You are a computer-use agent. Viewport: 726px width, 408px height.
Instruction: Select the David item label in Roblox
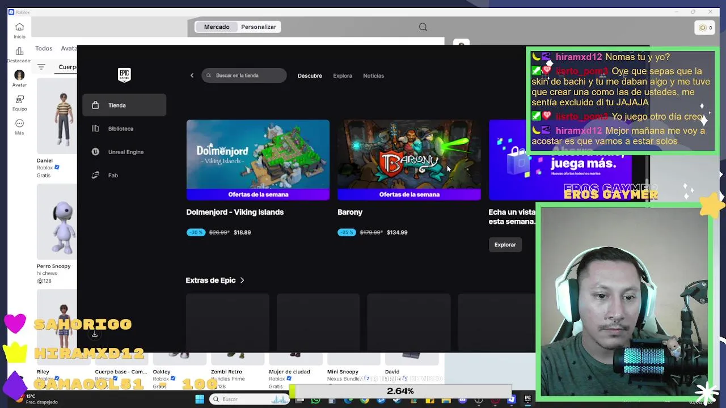click(392, 372)
